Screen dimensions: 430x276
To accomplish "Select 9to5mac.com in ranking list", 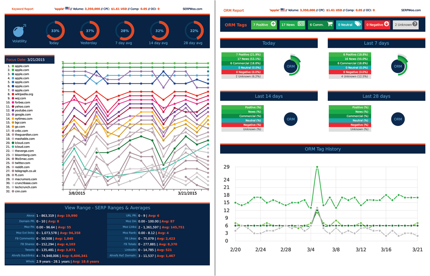I will pyautogui.click(x=24, y=159).
